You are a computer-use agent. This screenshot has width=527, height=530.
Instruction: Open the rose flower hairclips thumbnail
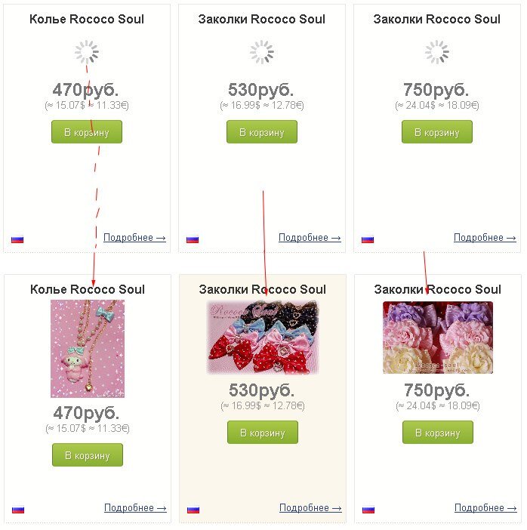(438, 337)
